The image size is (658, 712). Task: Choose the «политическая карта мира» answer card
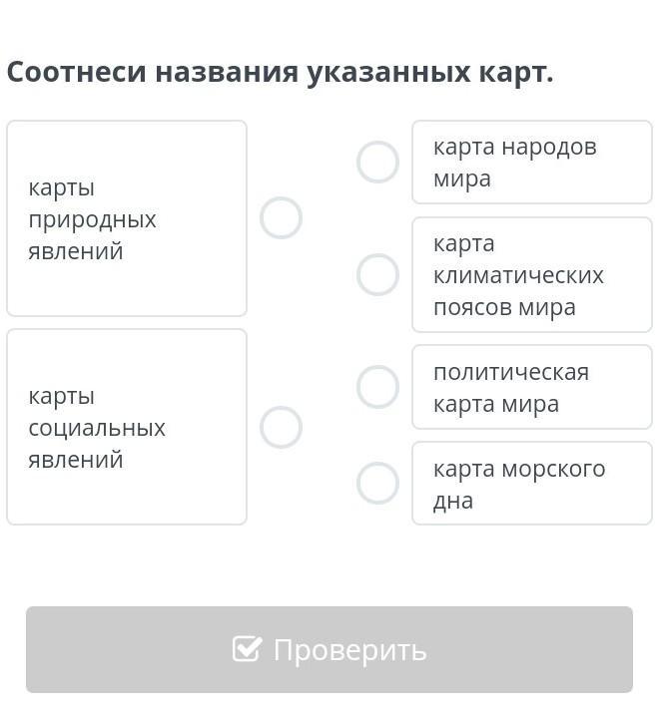pos(531,387)
